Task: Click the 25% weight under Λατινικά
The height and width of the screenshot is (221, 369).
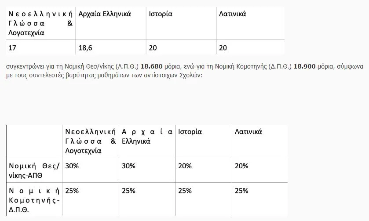Action: pos(241,191)
